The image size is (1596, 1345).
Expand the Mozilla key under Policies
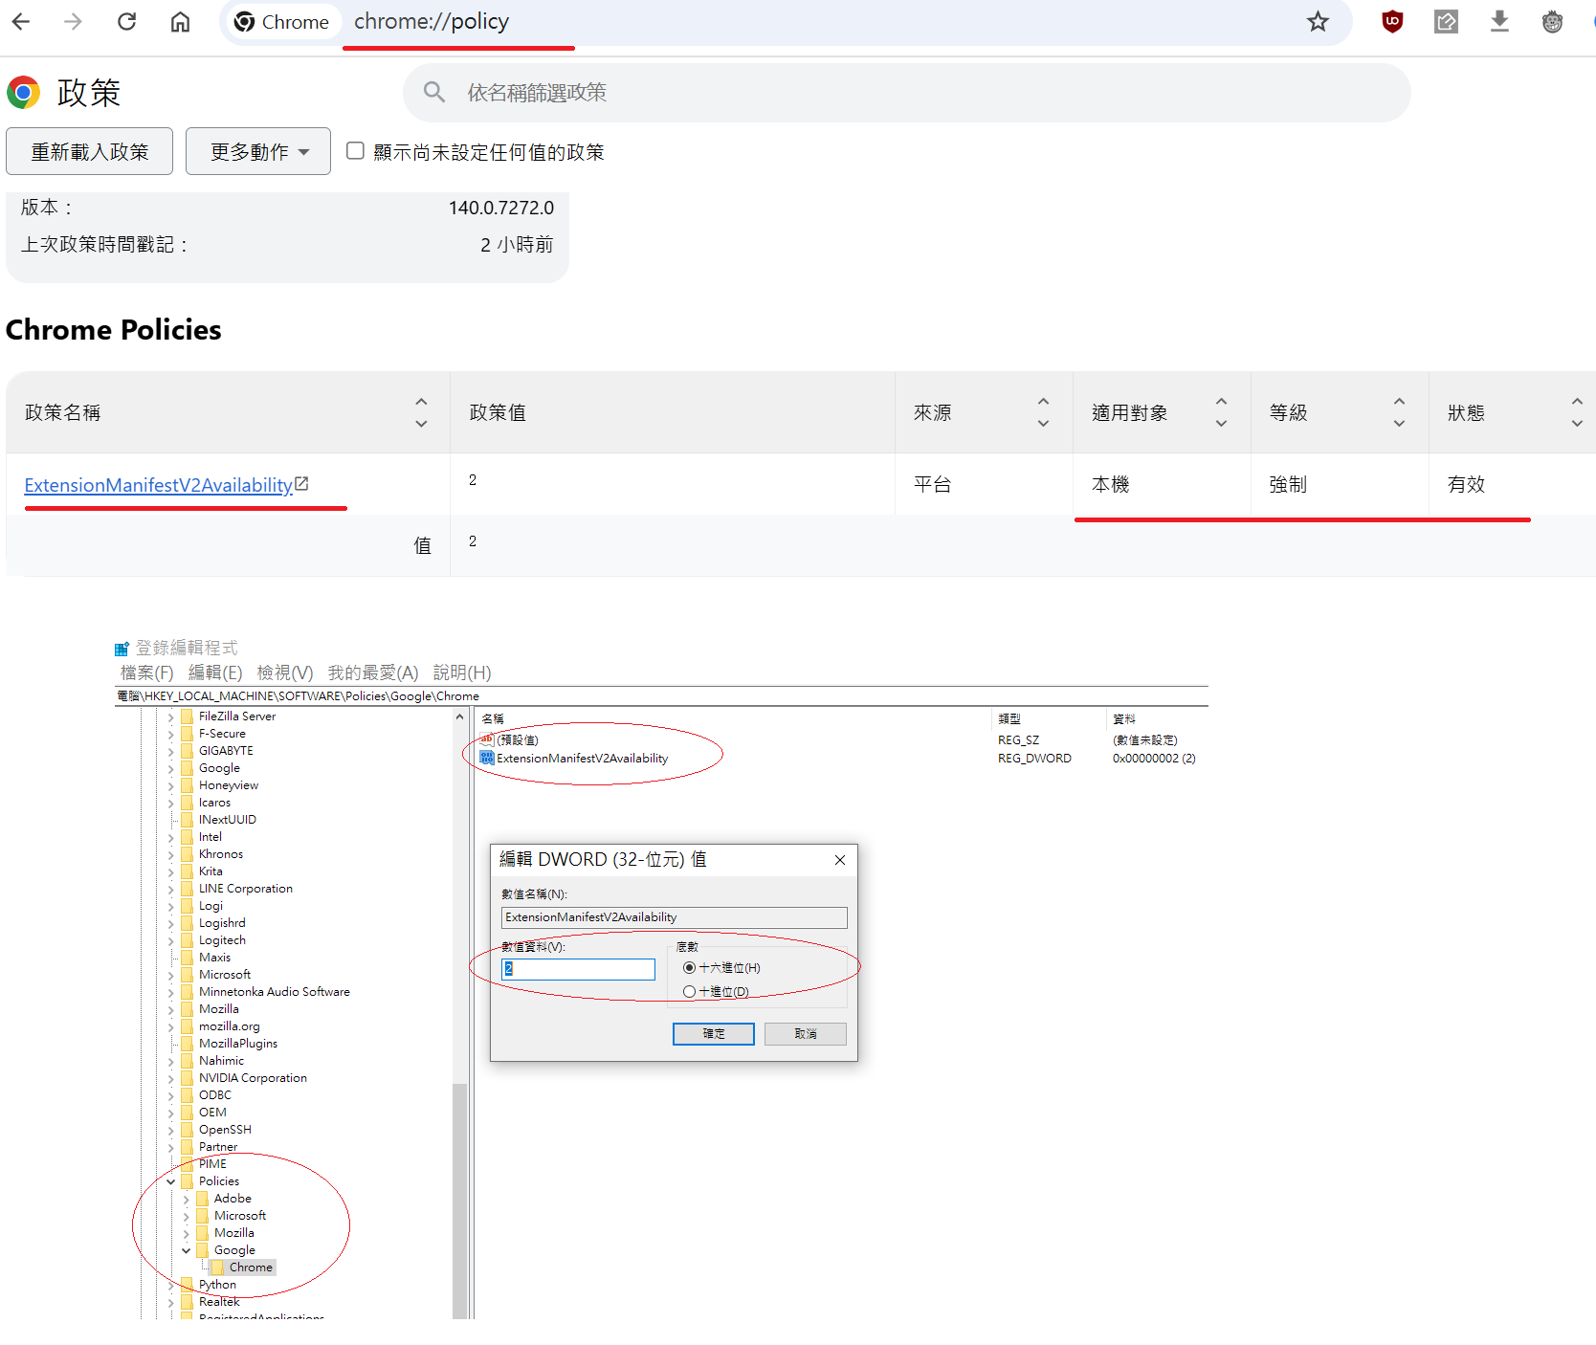tap(187, 1233)
